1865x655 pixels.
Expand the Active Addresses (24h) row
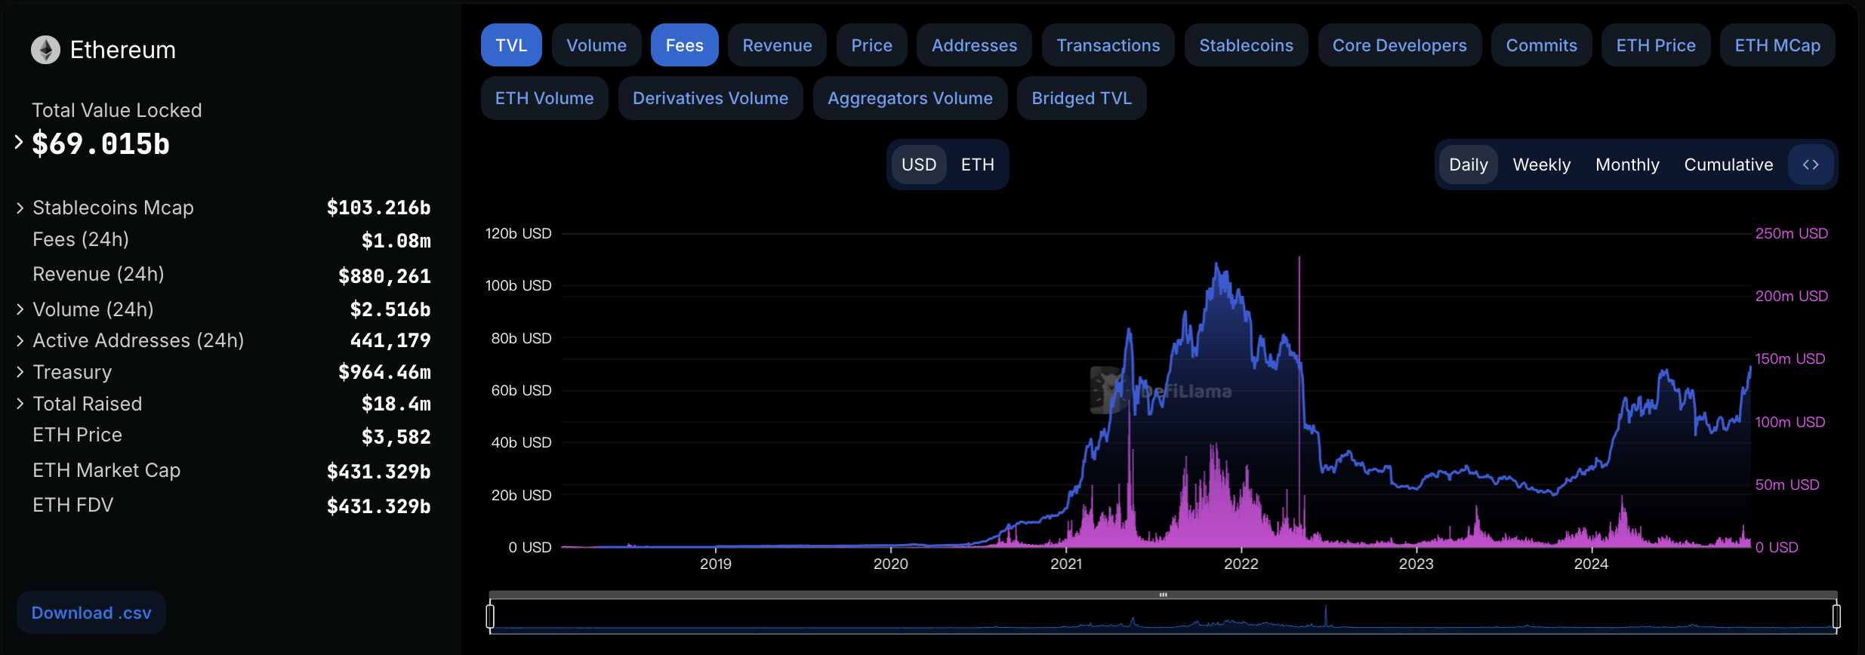click(20, 340)
